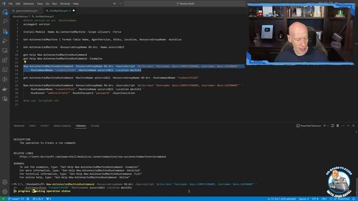This screenshot has height=201, width=358.
Task: Click line 10 get-help New-AzConnectedMachineRunCommand
Action: tap(55, 55)
